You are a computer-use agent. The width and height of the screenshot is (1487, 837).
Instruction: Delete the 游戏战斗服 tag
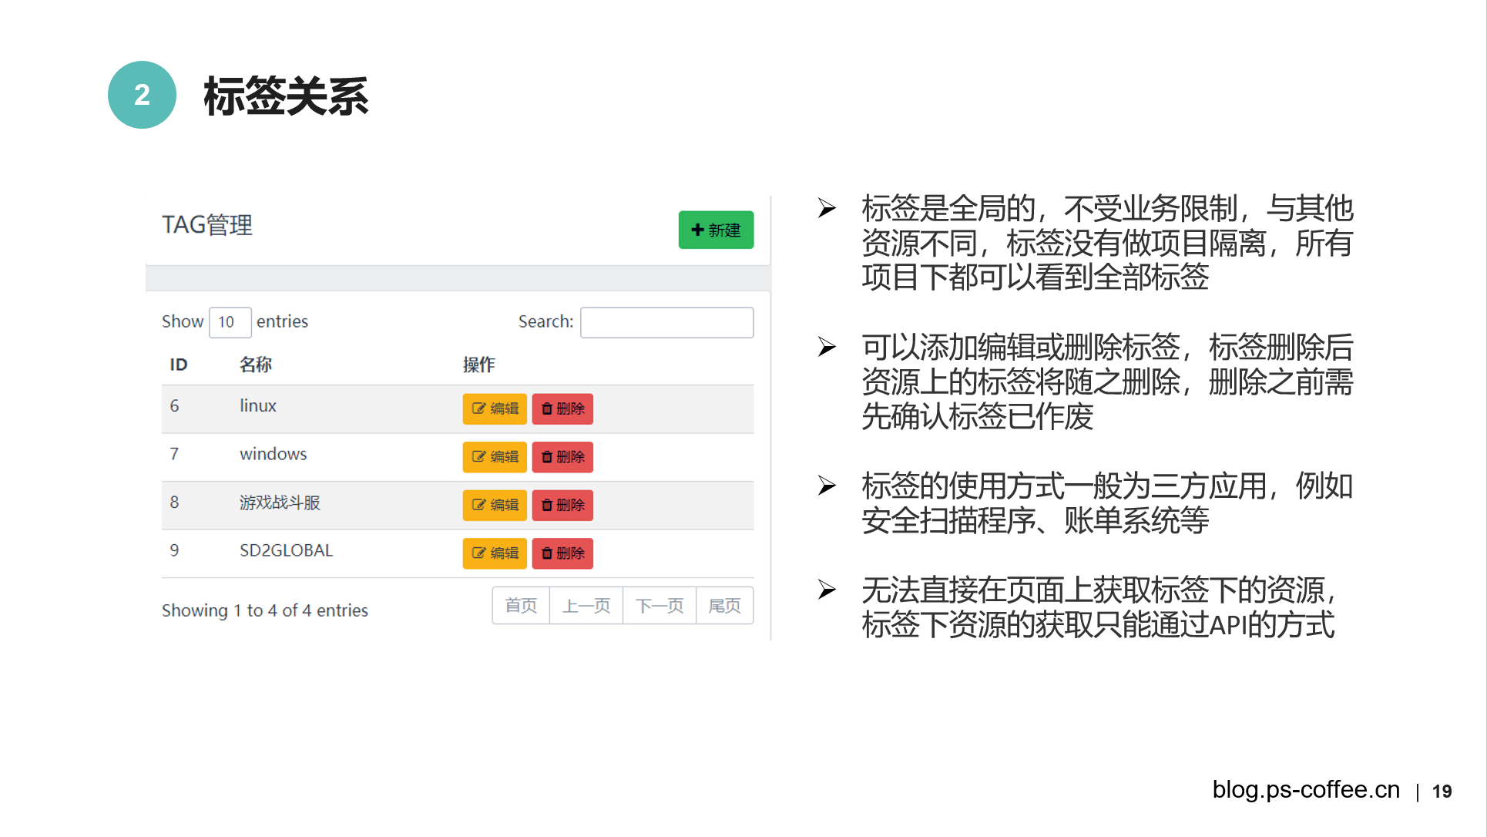[x=562, y=505]
